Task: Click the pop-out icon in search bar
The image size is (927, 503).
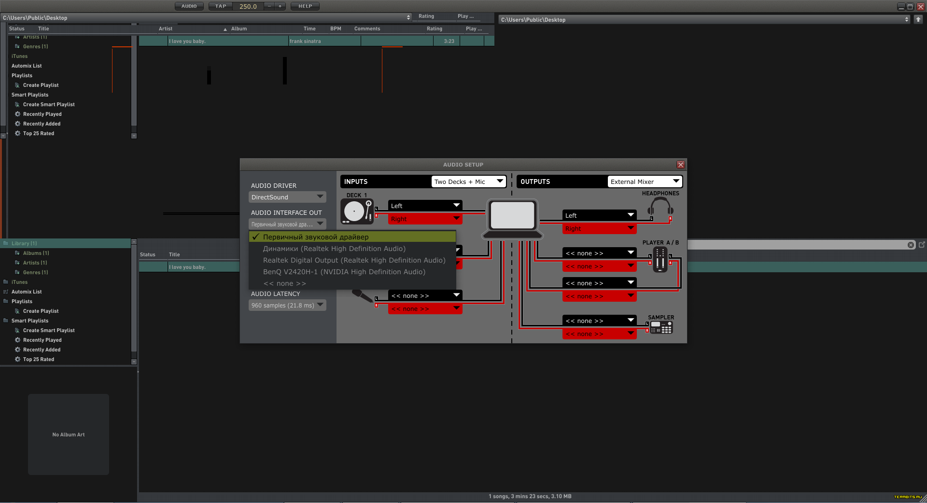Action: [922, 245]
